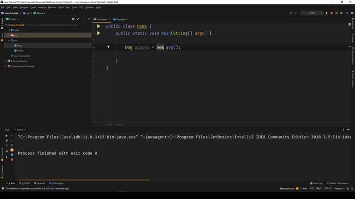Click the Java Tutorial breadcrumb in navigation bar
The width and height of the screenshot is (355, 199).
12,13
